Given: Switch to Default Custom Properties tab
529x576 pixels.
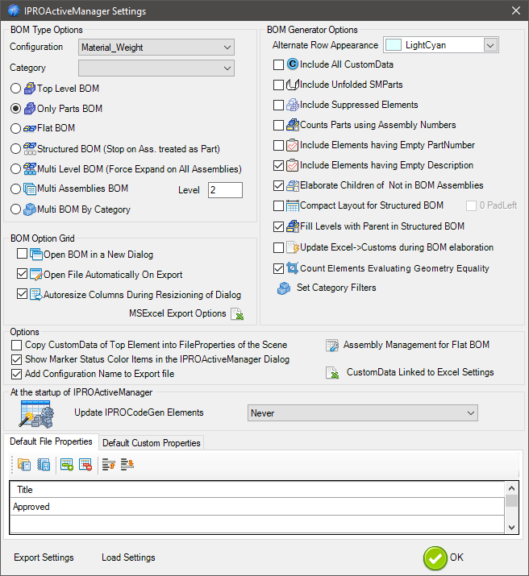Looking at the screenshot, I should point(151,442).
